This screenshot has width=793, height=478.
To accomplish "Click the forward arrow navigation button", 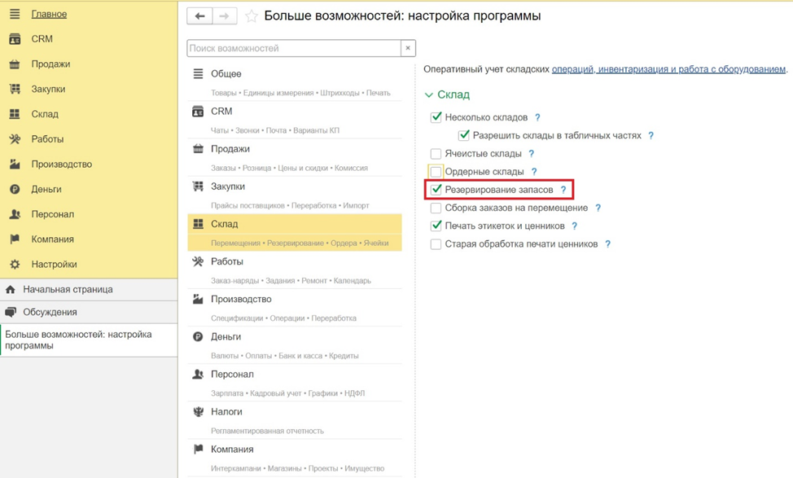I will pos(225,16).
